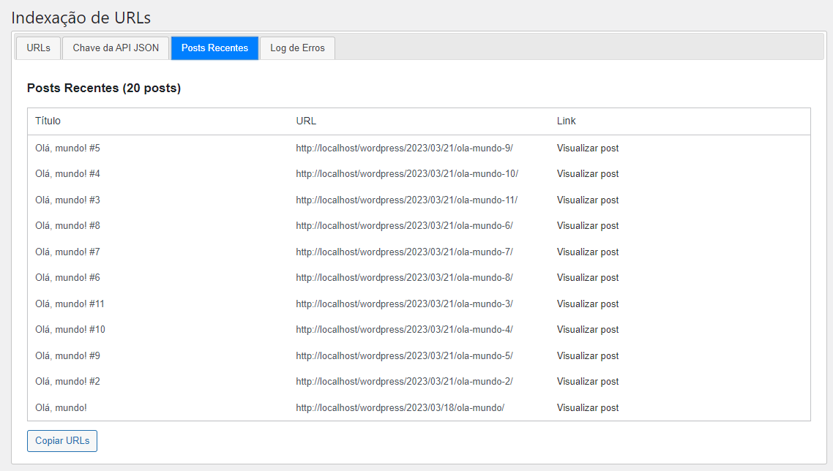This screenshot has width=833, height=471.
Task: Open Visualizar post for Olá, mundo! #7
Action: coord(588,252)
